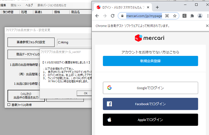Click 画像参照フォルダの設定 button

31,42
